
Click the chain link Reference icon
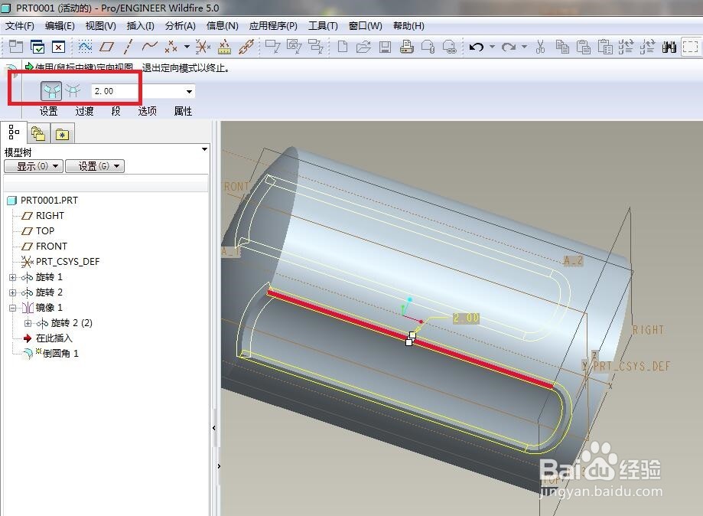(x=246, y=46)
